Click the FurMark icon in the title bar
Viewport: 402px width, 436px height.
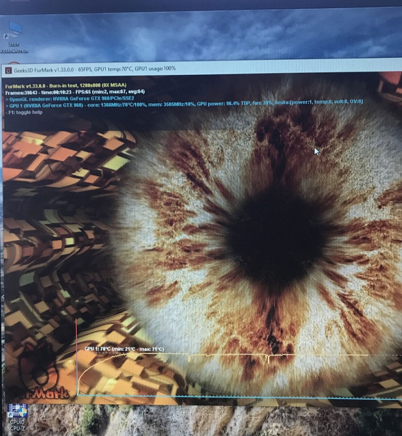pyautogui.click(x=7, y=68)
